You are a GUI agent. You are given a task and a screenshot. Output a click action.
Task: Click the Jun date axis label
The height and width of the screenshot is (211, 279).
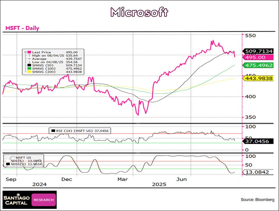(181, 179)
